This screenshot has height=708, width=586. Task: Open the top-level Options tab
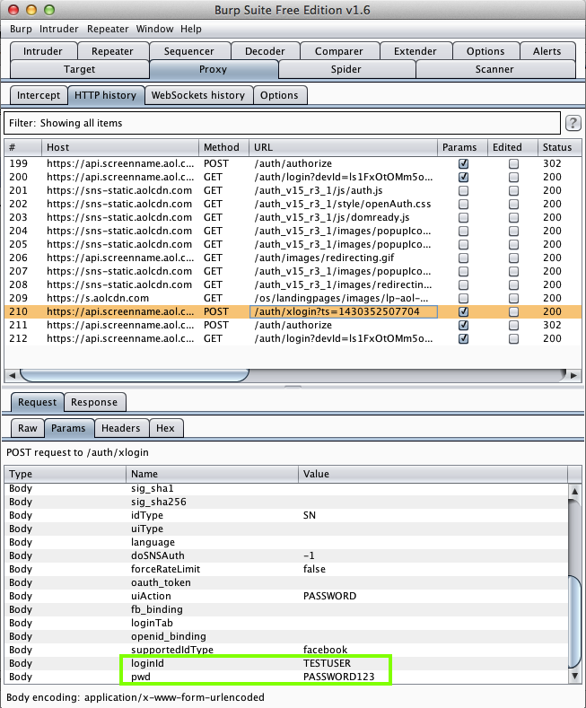tap(485, 51)
